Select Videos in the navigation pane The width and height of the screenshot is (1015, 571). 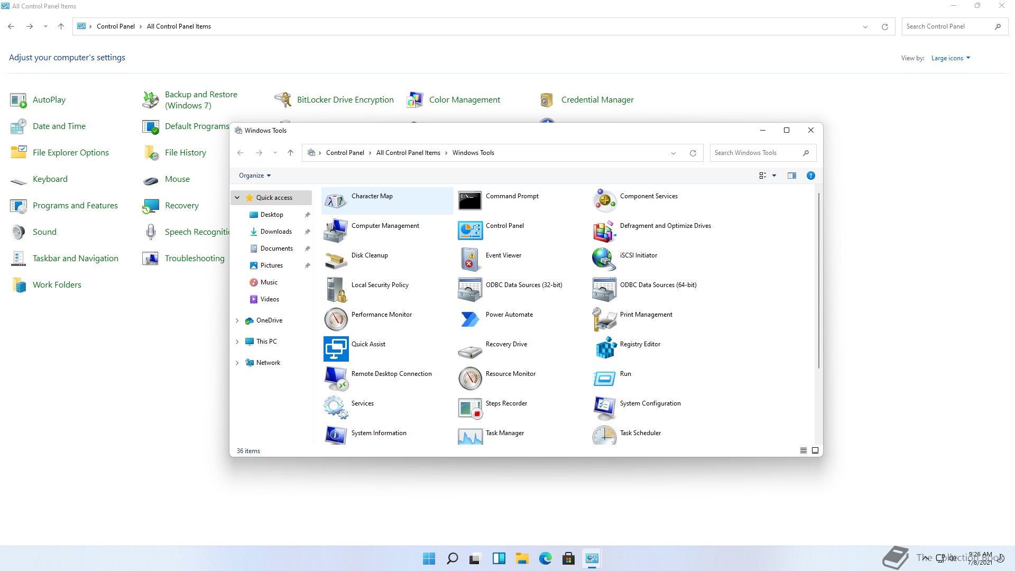[270, 299]
